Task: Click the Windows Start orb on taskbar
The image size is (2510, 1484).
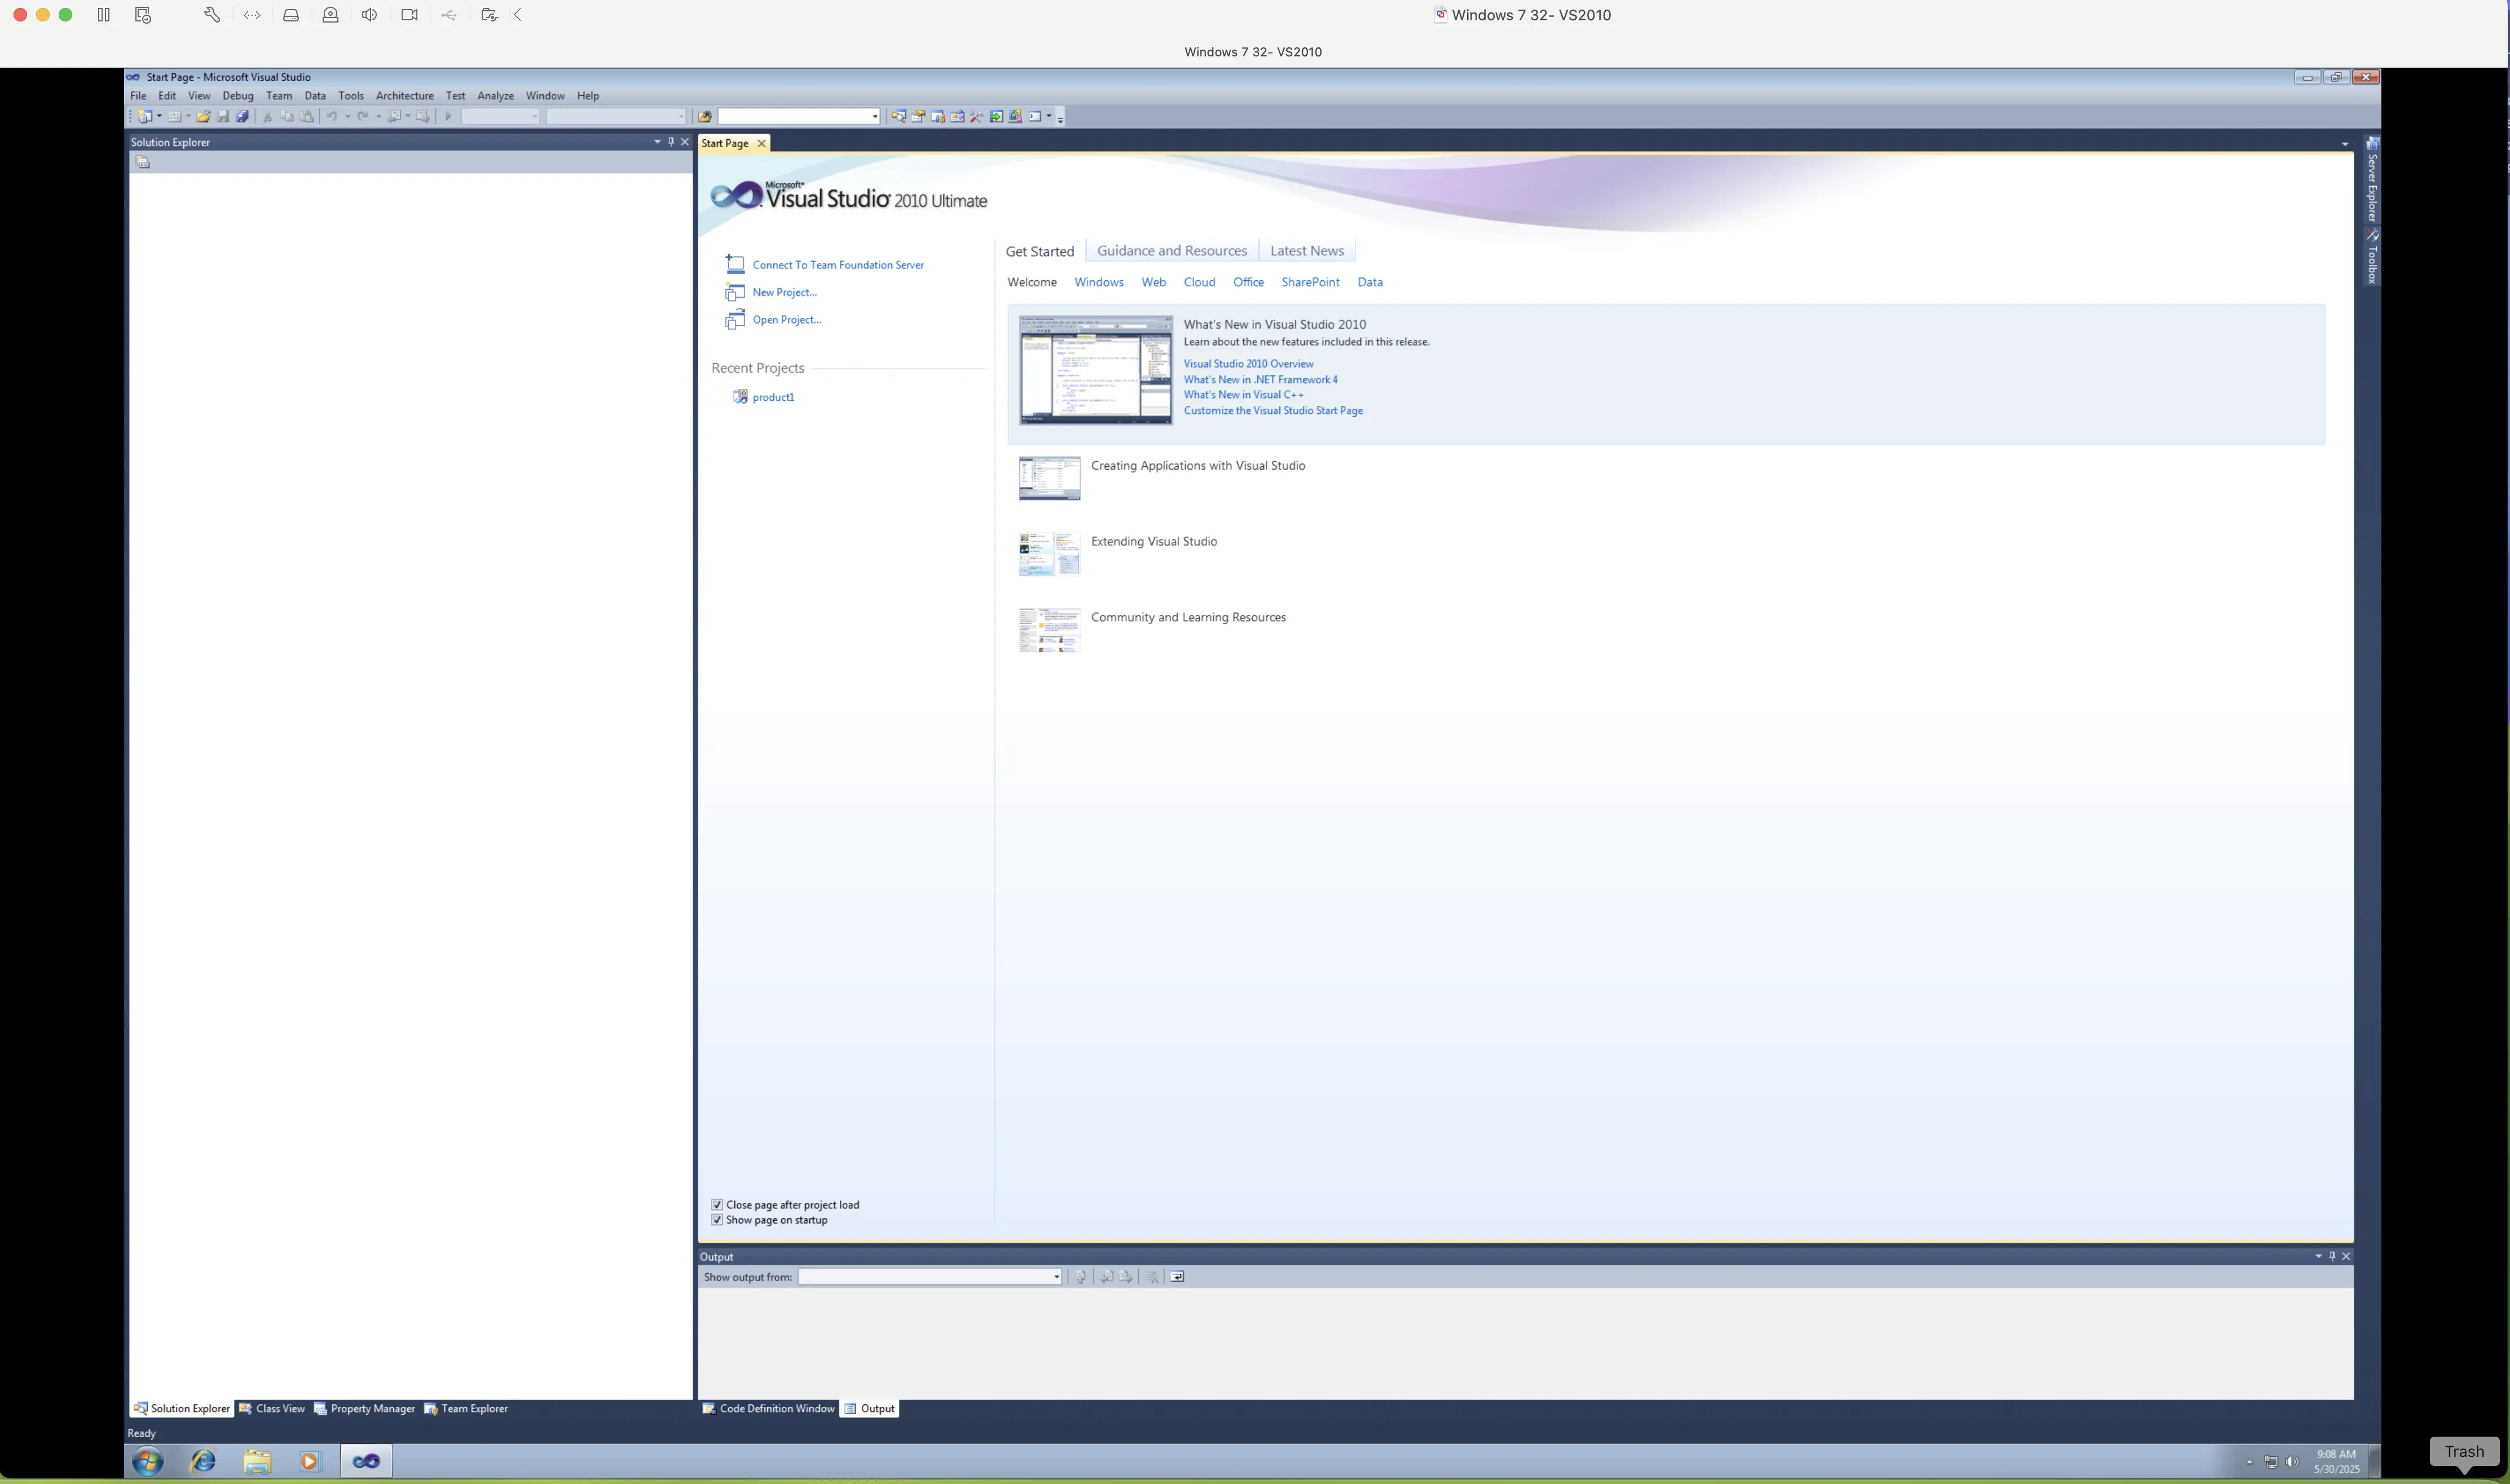Action: [x=148, y=1462]
